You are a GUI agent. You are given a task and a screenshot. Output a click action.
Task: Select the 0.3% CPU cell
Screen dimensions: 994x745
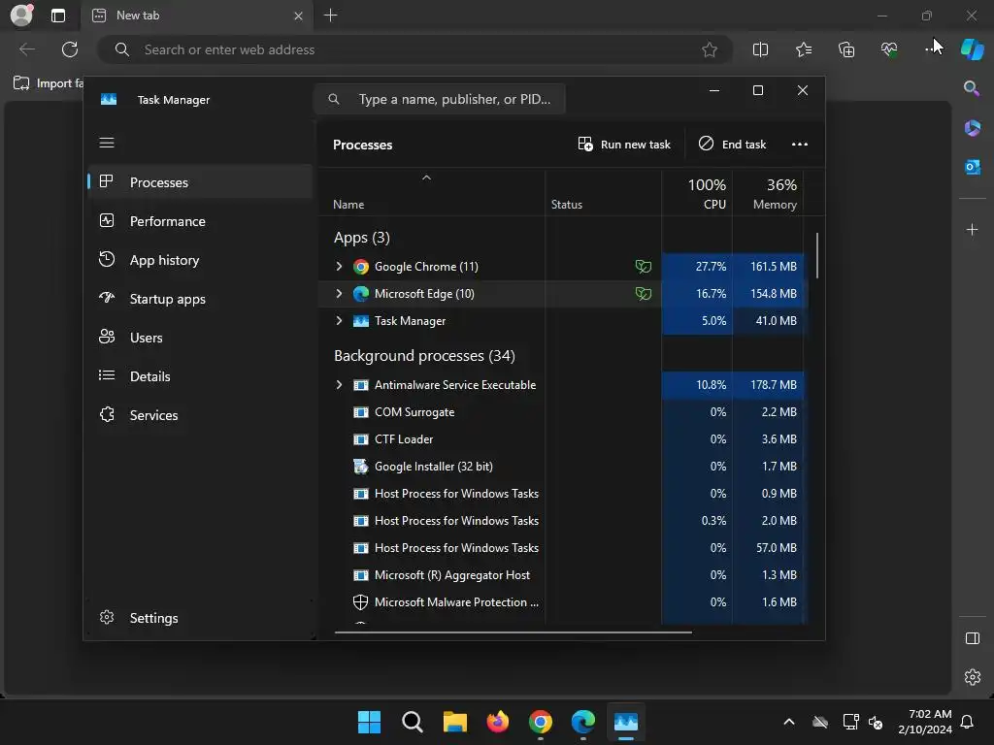(697, 521)
